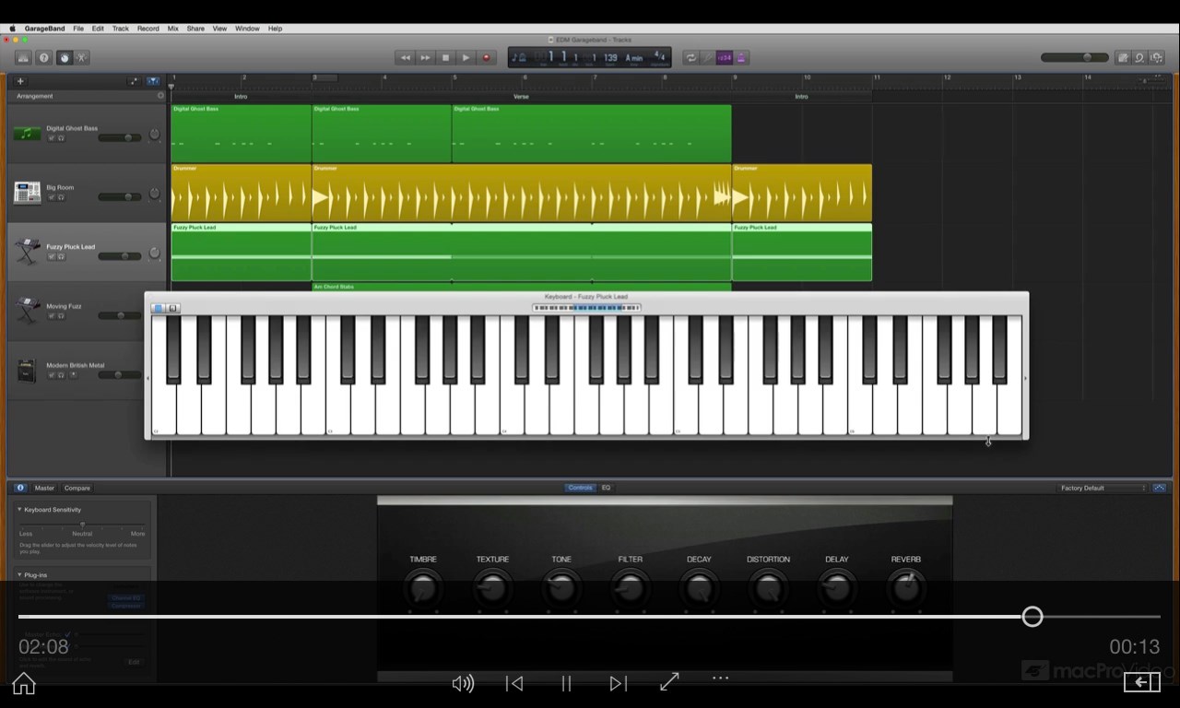Image resolution: width=1180 pixels, height=708 pixels.
Task: Switch to Musical Typing view in Keyboard window
Action: pos(172,308)
